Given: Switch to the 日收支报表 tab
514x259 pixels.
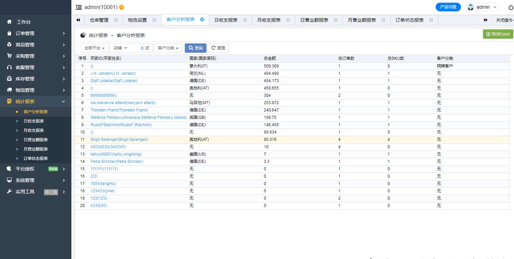Looking at the screenshot, I should pos(226,20).
